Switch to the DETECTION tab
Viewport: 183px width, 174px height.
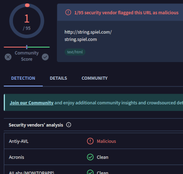click(23, 78)
